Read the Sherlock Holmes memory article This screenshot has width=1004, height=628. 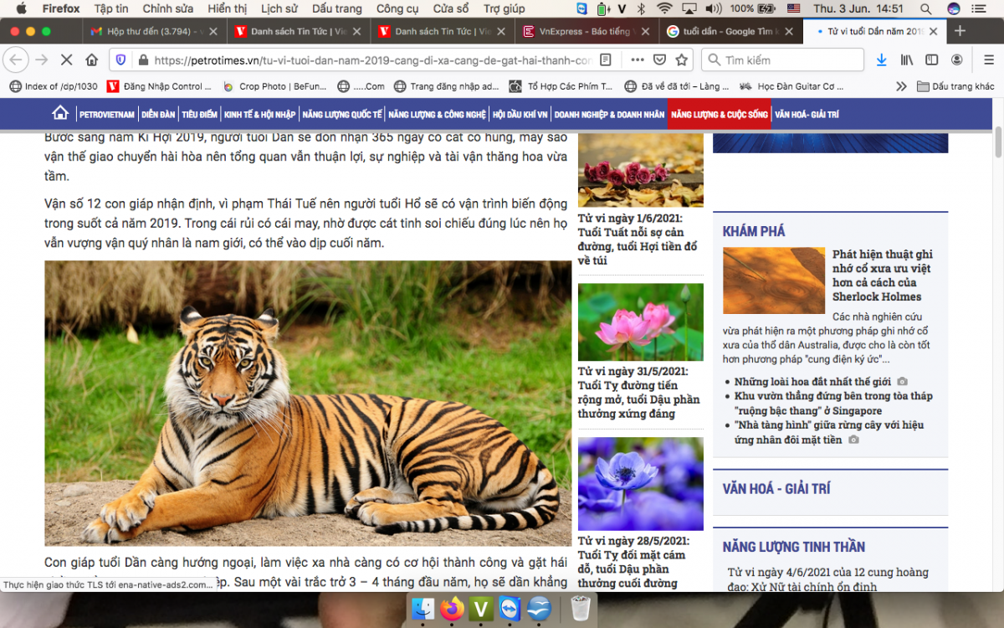point(882,275)
